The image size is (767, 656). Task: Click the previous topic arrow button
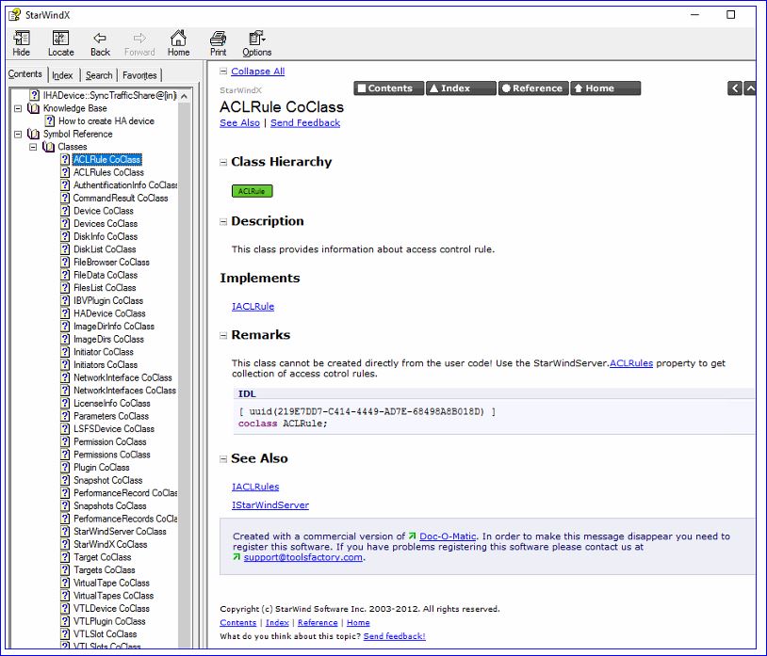click(735, 88)
